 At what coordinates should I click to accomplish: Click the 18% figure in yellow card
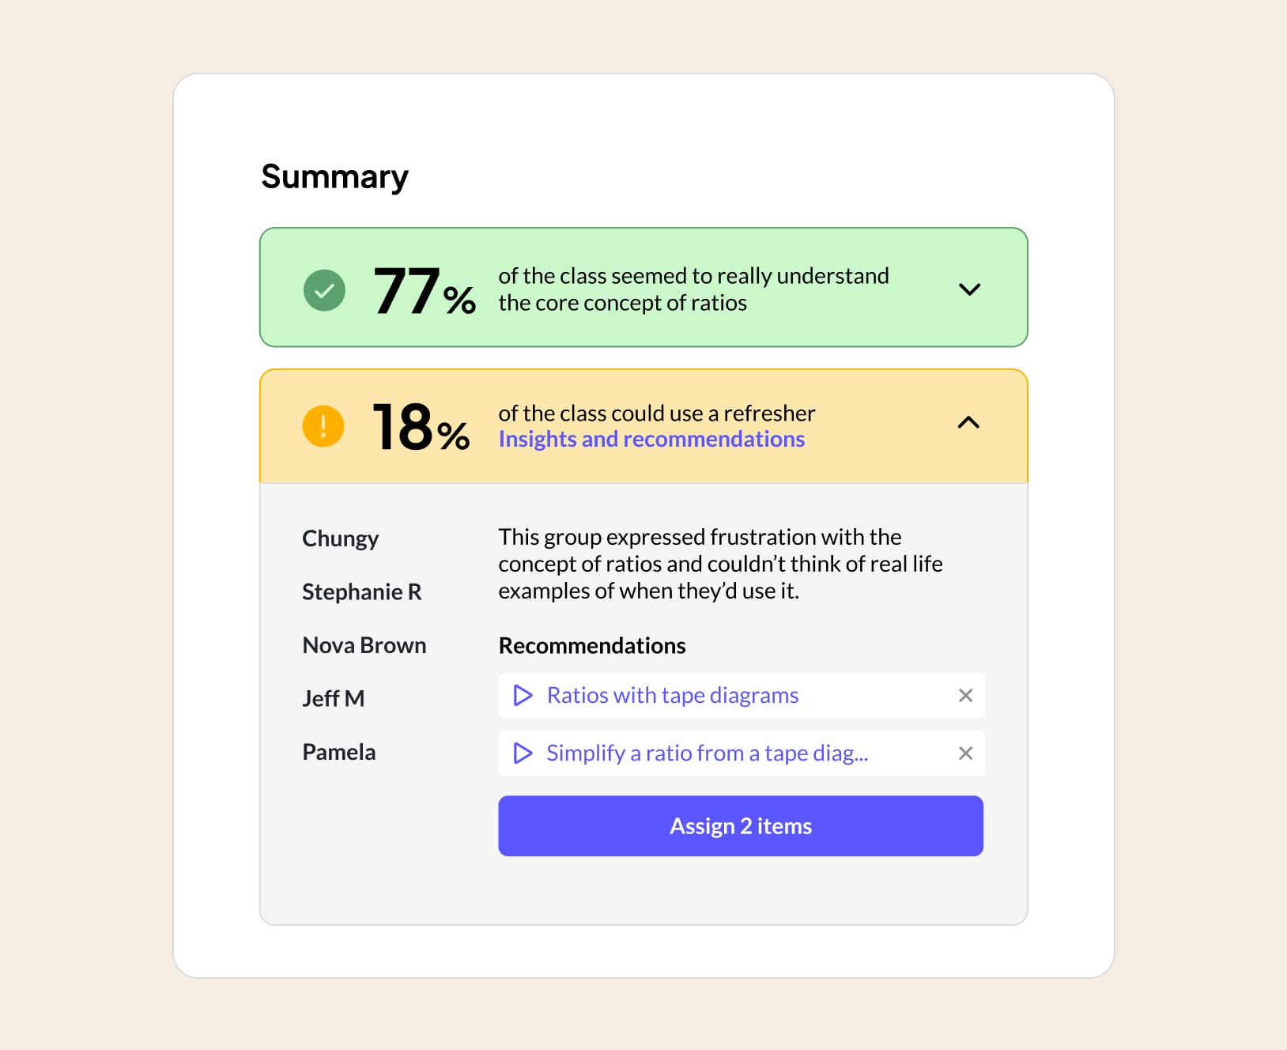[421, 427]
